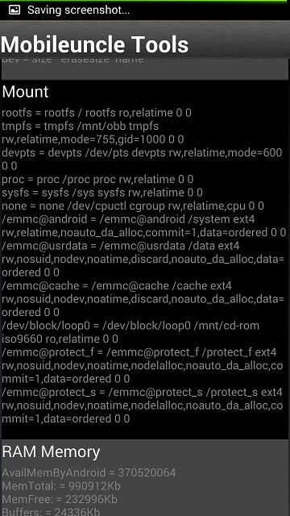The image size is (290, 516).
Task: Tap the none /dev/cpuctl cgroup line
Action: [x=133, y=206]
